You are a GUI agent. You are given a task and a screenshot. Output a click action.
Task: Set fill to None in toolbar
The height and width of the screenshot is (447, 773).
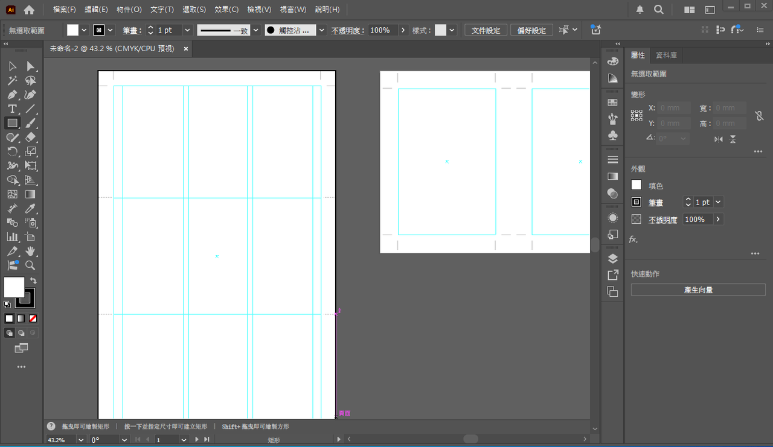(x=33, y=319)
